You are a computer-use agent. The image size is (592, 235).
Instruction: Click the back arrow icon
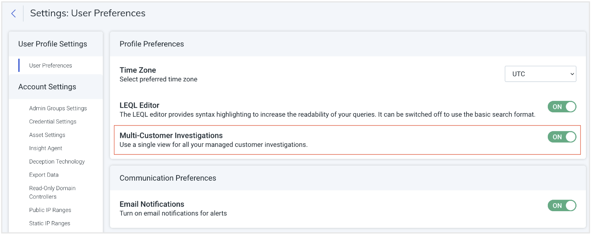point(14,13)
